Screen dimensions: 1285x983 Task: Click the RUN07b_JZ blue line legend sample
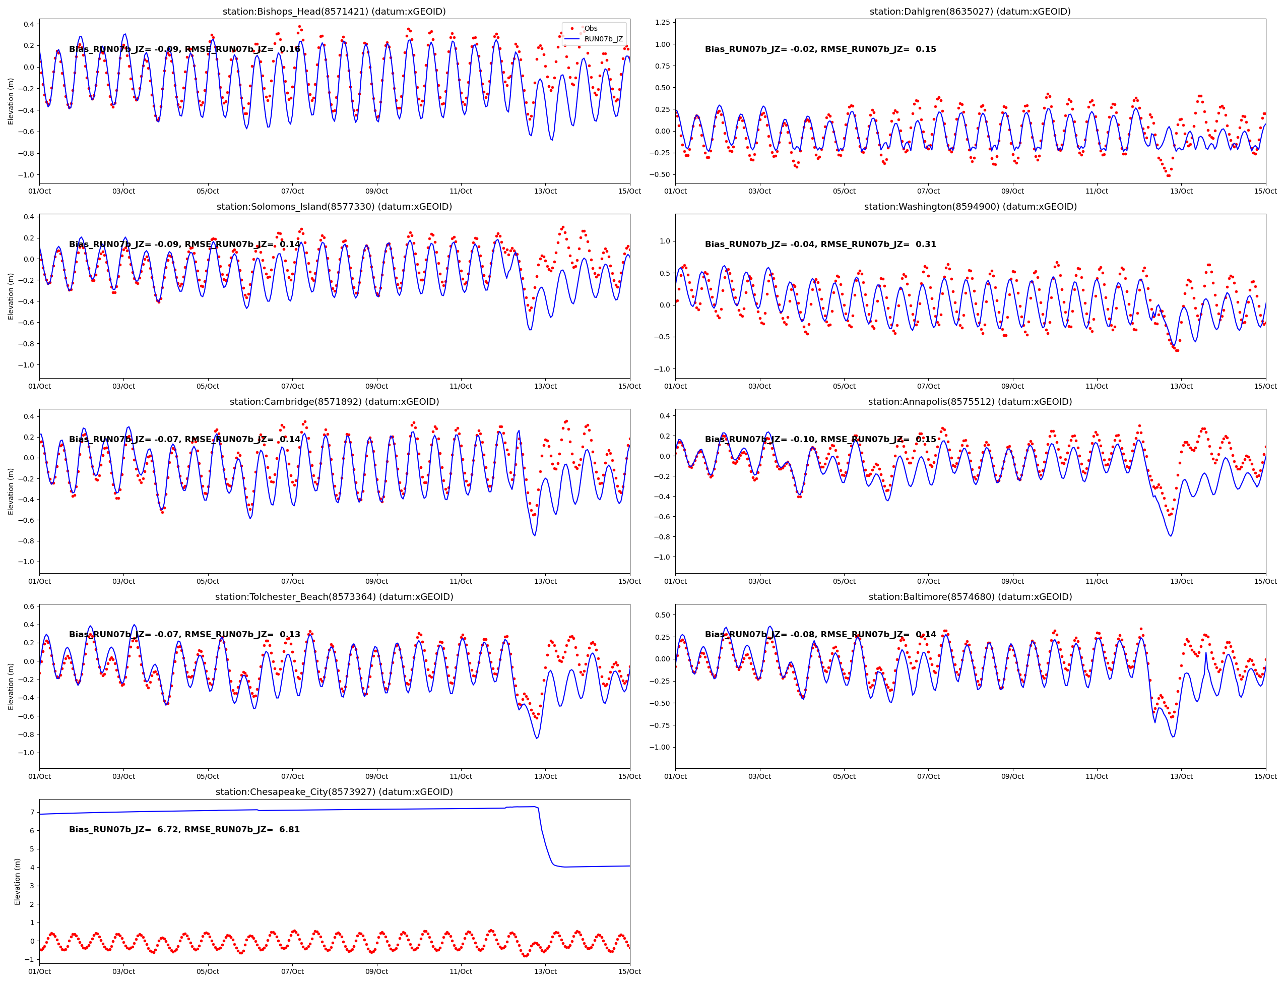pyautogui.click(x=572, y=39)
